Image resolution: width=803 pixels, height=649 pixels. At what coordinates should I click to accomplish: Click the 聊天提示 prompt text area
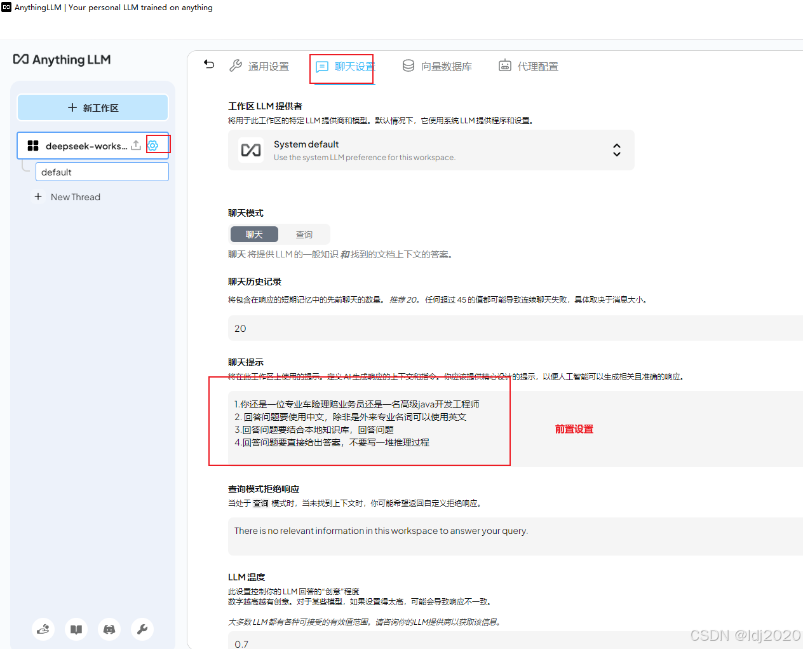pos(516,429)
